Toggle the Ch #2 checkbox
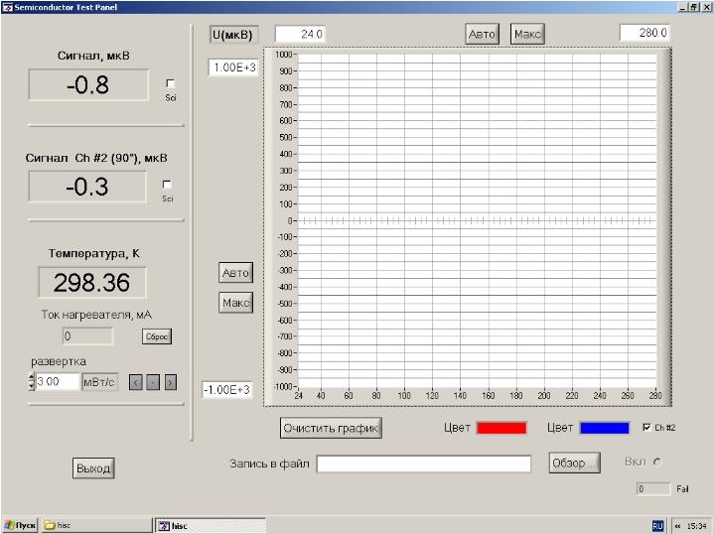 point(646,427)
